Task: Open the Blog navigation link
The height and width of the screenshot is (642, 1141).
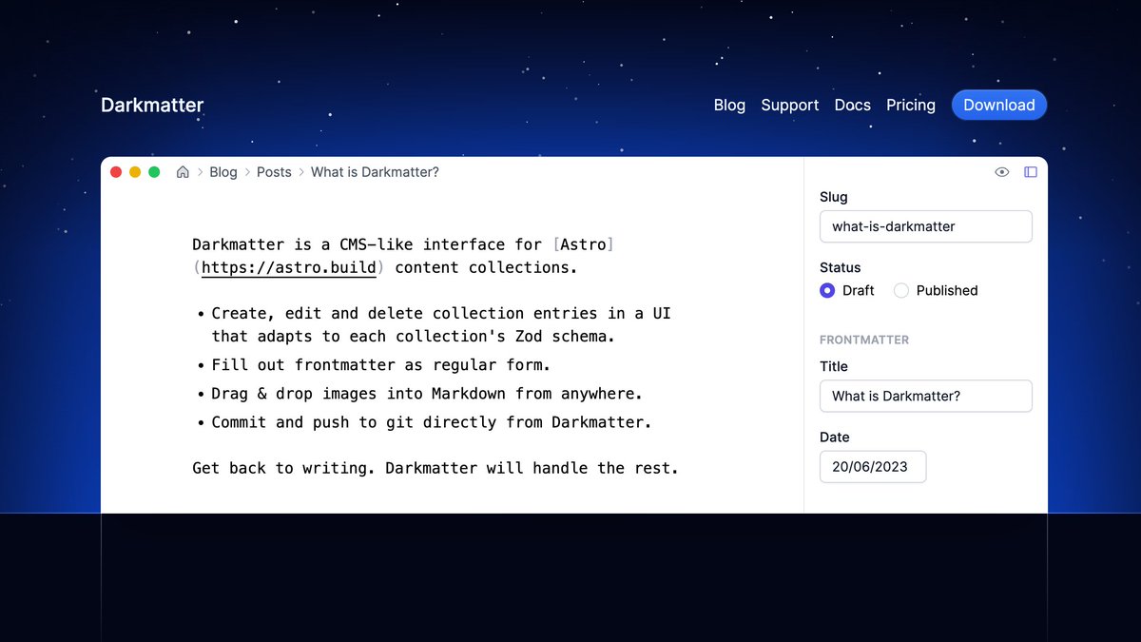Action: tap(729, 105)
